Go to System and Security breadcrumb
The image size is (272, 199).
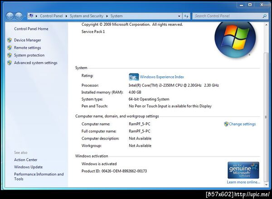(87, 16)
